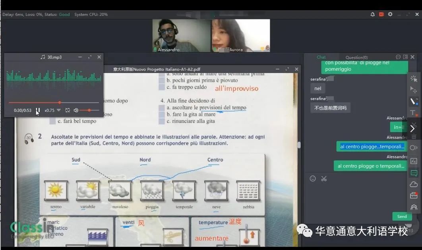Image resolution: width=422 pixels, height=250 pixels.
Task: Select the text tool in sidebar
Action: click(413, 113)
